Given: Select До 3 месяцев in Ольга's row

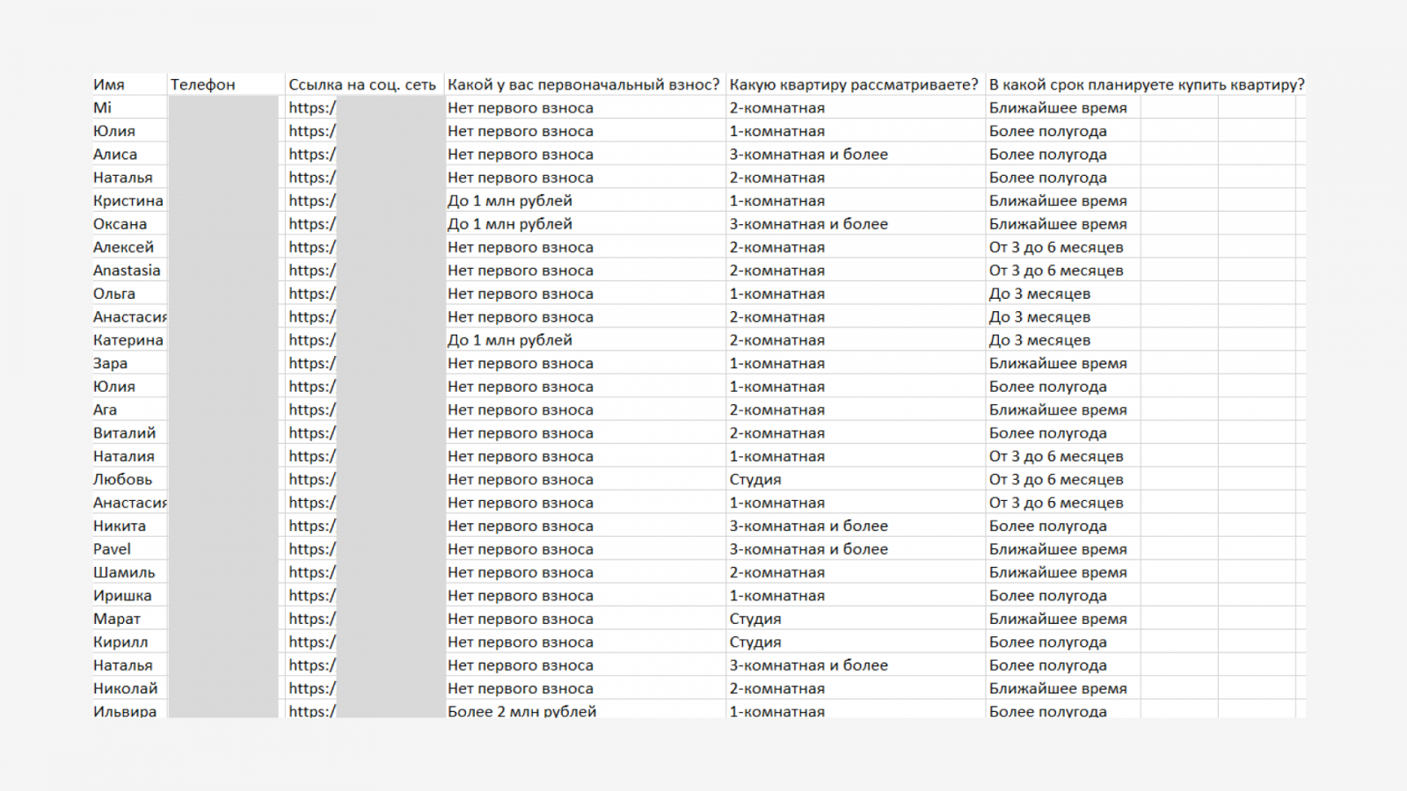Looking at the screenshot, I should [x=1039, y=294].
